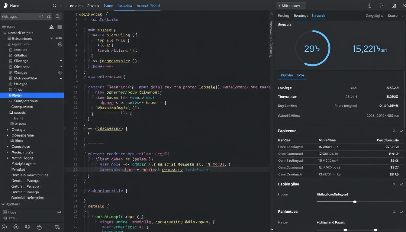Viewport: 406px width, 232px height.
Task: Toggle the checkmark in Feplenme header
Action: (401, 131)
